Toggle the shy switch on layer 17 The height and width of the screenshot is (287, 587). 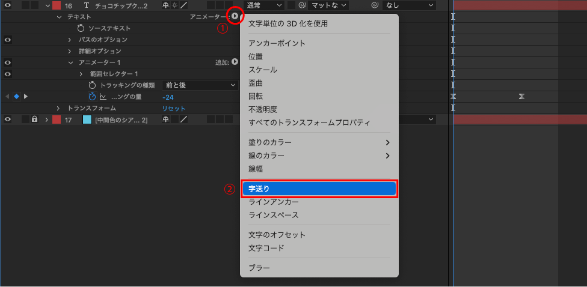[x=166, y=119]
